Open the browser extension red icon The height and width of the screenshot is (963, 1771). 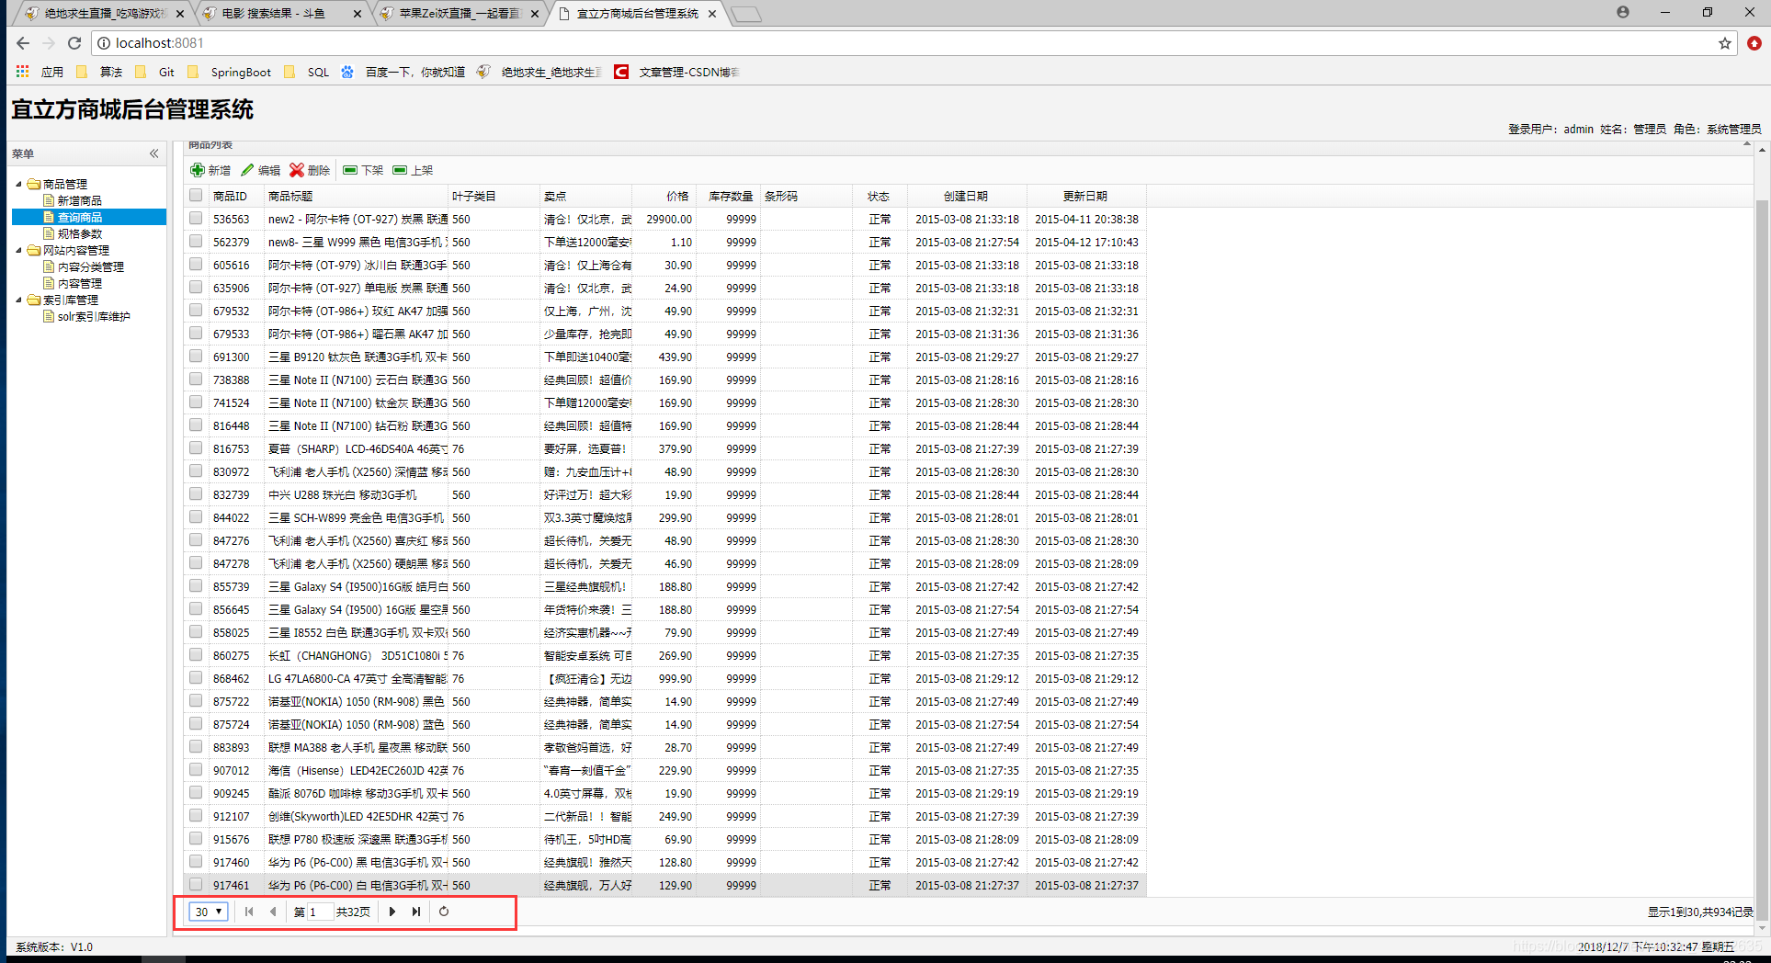tap(1754, 43)
